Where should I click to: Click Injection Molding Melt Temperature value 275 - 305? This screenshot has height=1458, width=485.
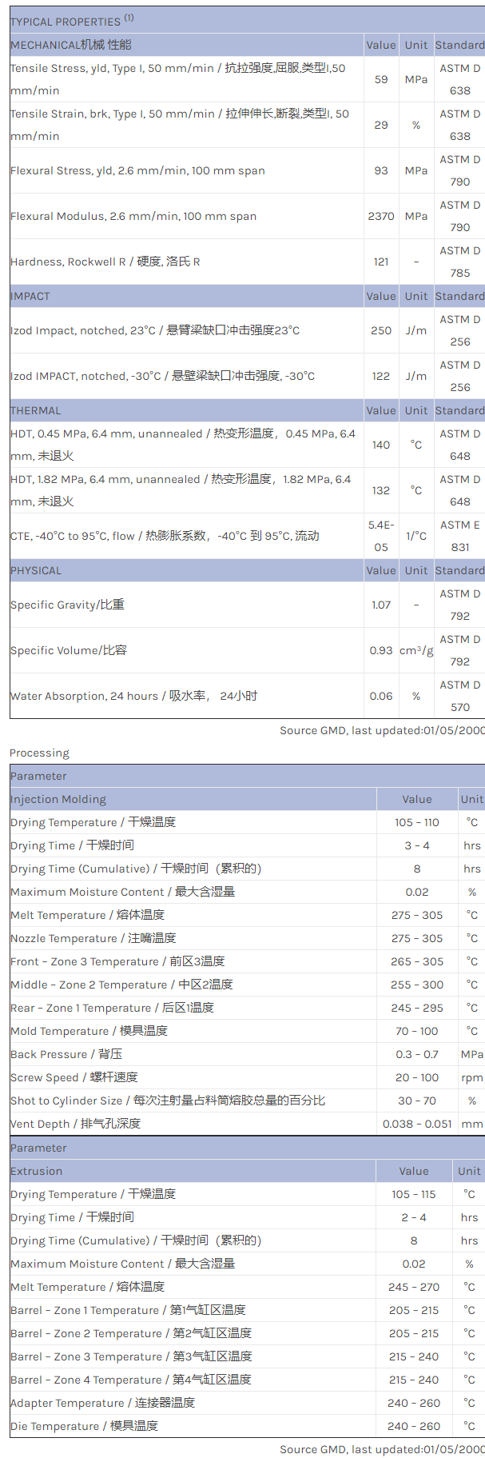coord(416,915)
